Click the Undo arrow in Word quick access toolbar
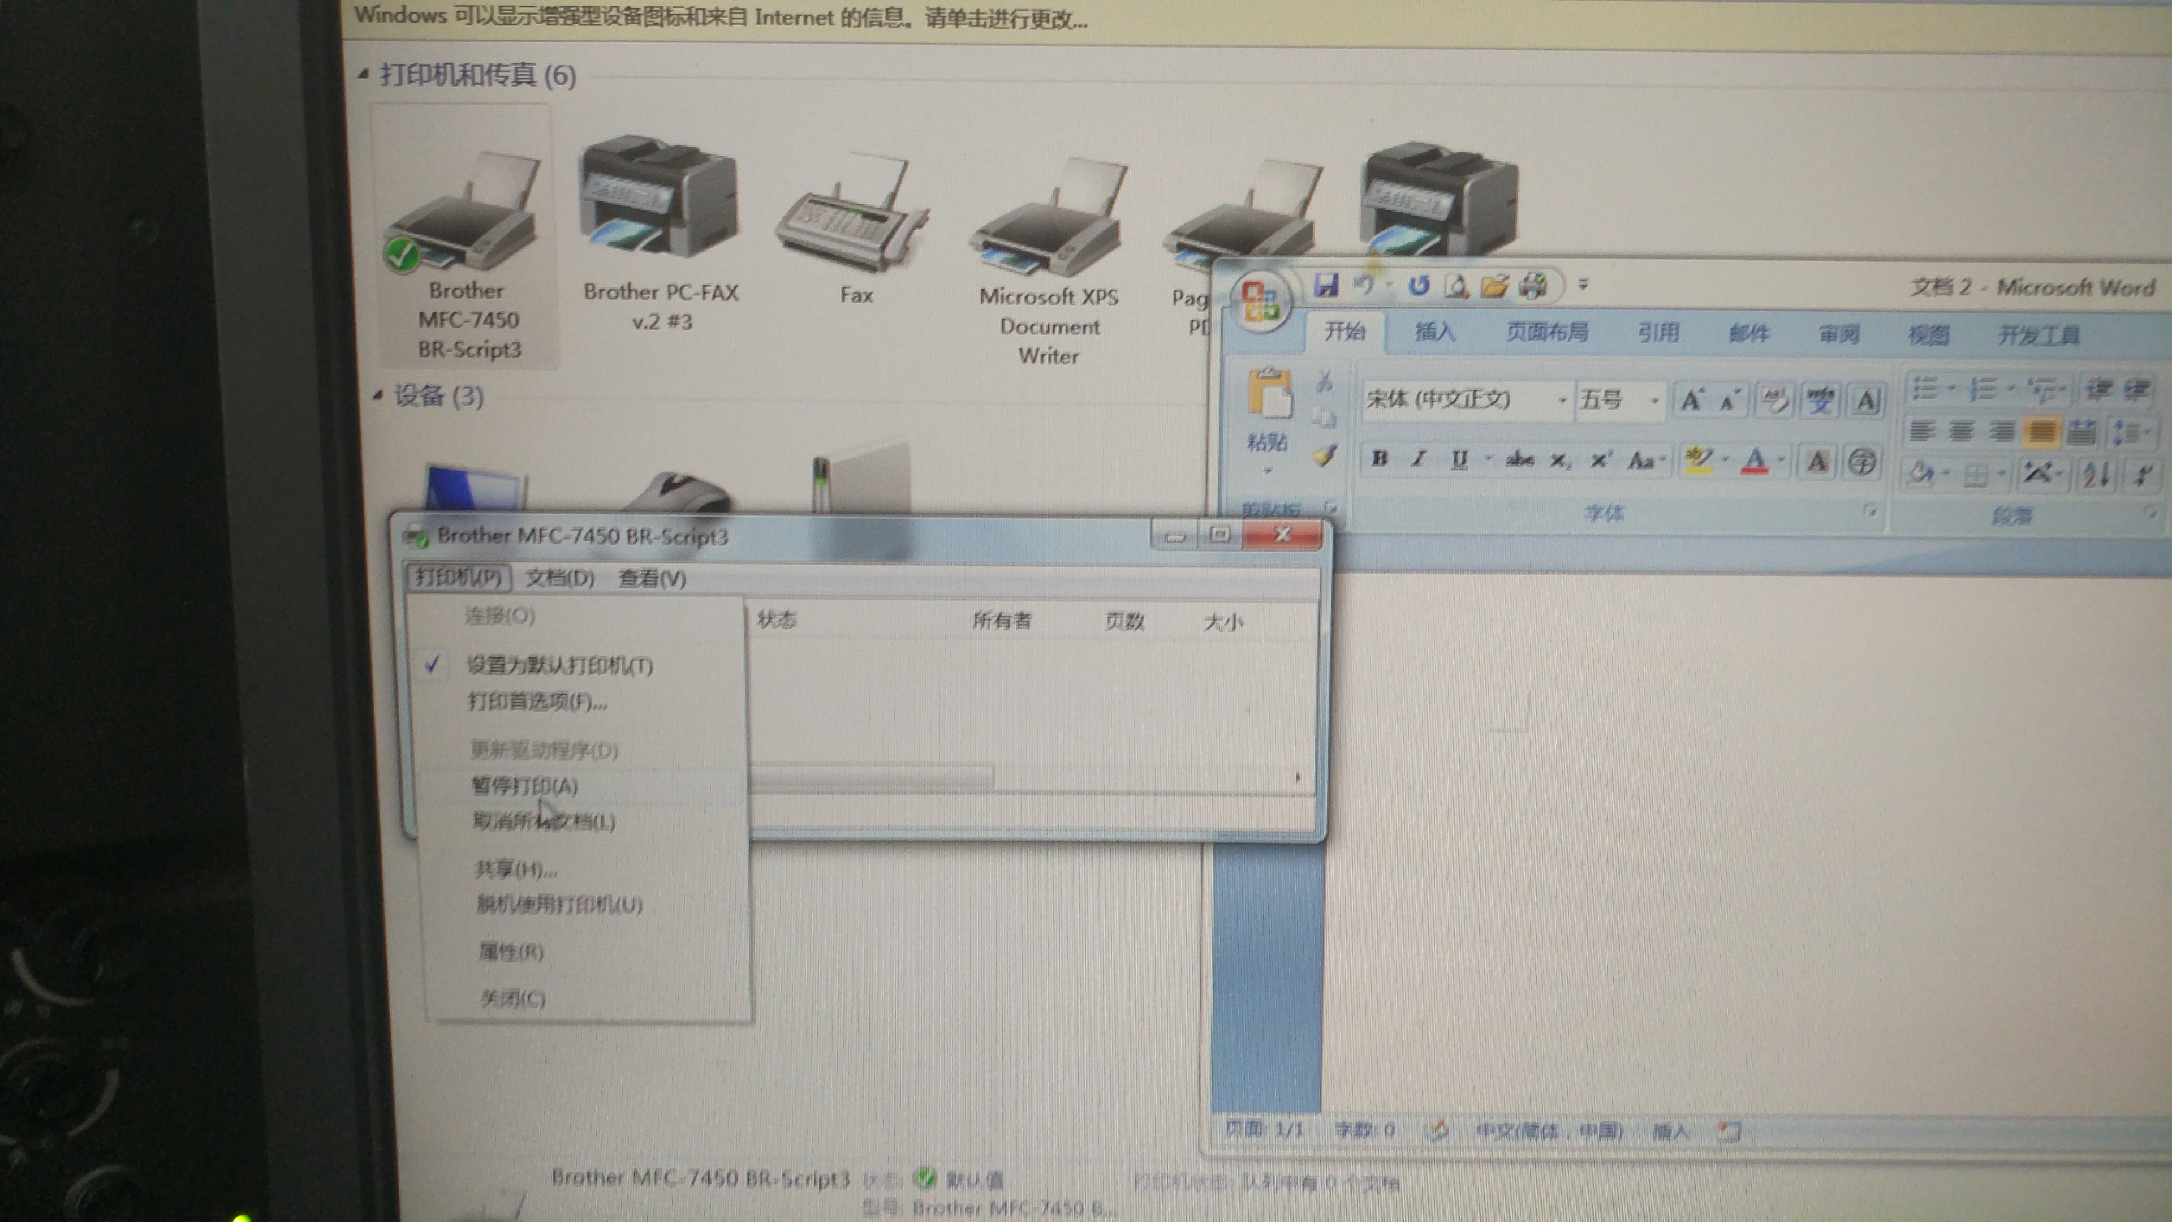The height and width of the screenshot is (1222, 2172). (x=1363, y=285)
